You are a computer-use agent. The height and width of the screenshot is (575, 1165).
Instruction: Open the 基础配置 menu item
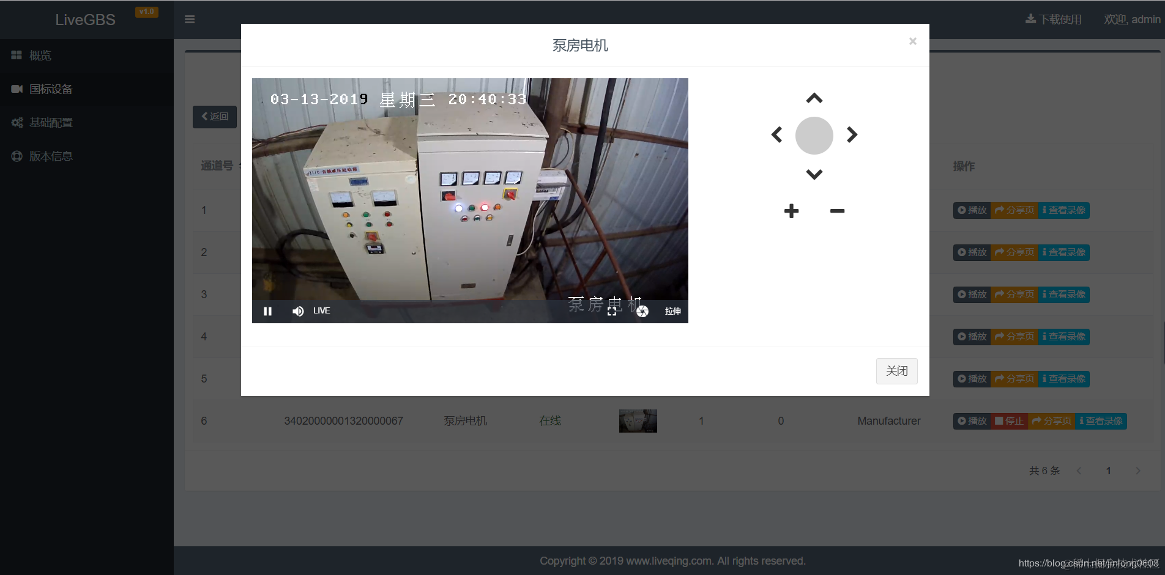[x=87, y=123]
